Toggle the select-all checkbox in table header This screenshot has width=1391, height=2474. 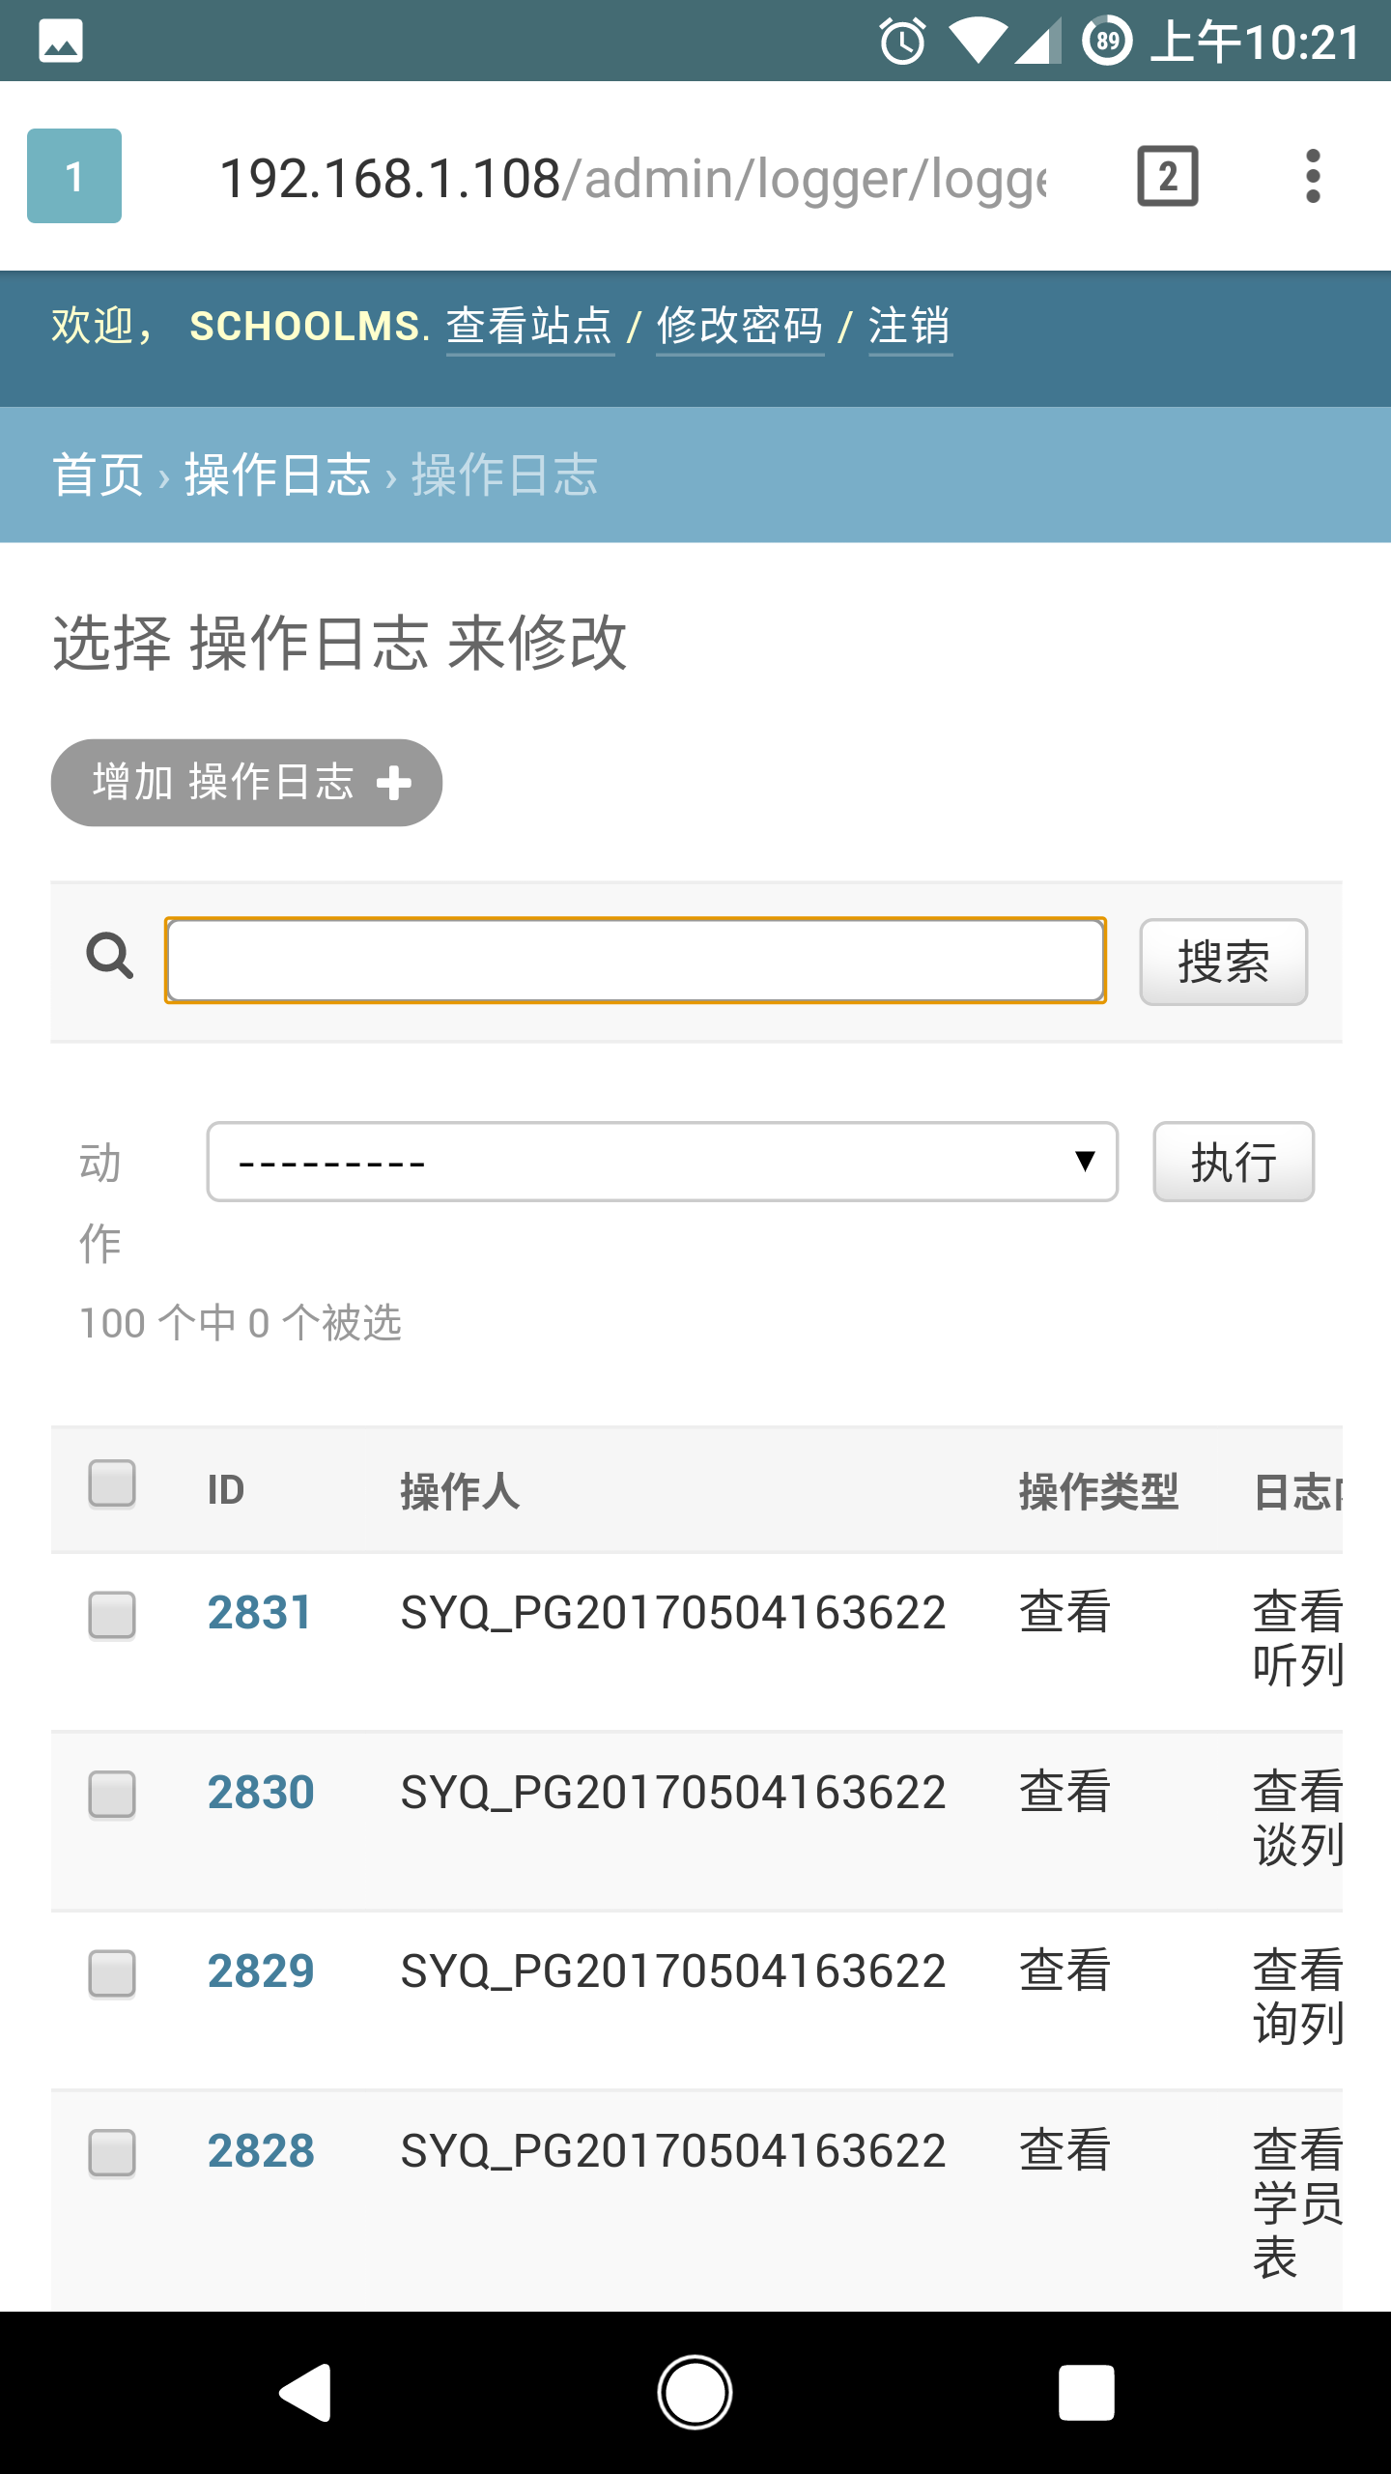112,1483
